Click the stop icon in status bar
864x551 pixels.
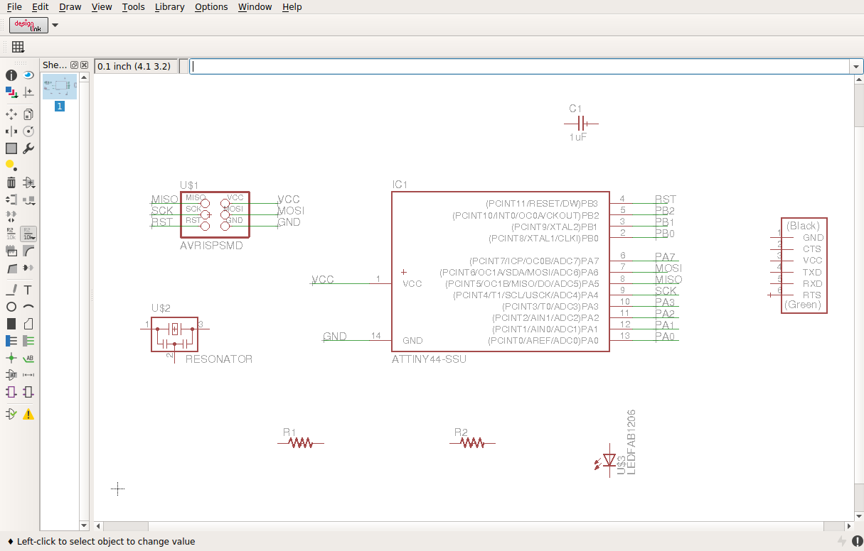[x=856, y=541]
